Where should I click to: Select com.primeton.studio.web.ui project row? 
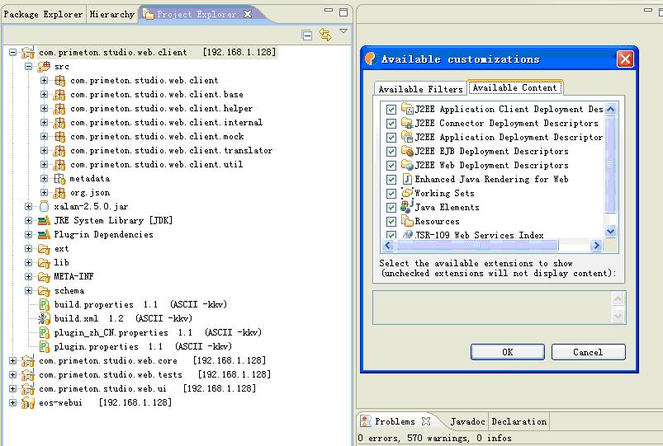point(147,388)
